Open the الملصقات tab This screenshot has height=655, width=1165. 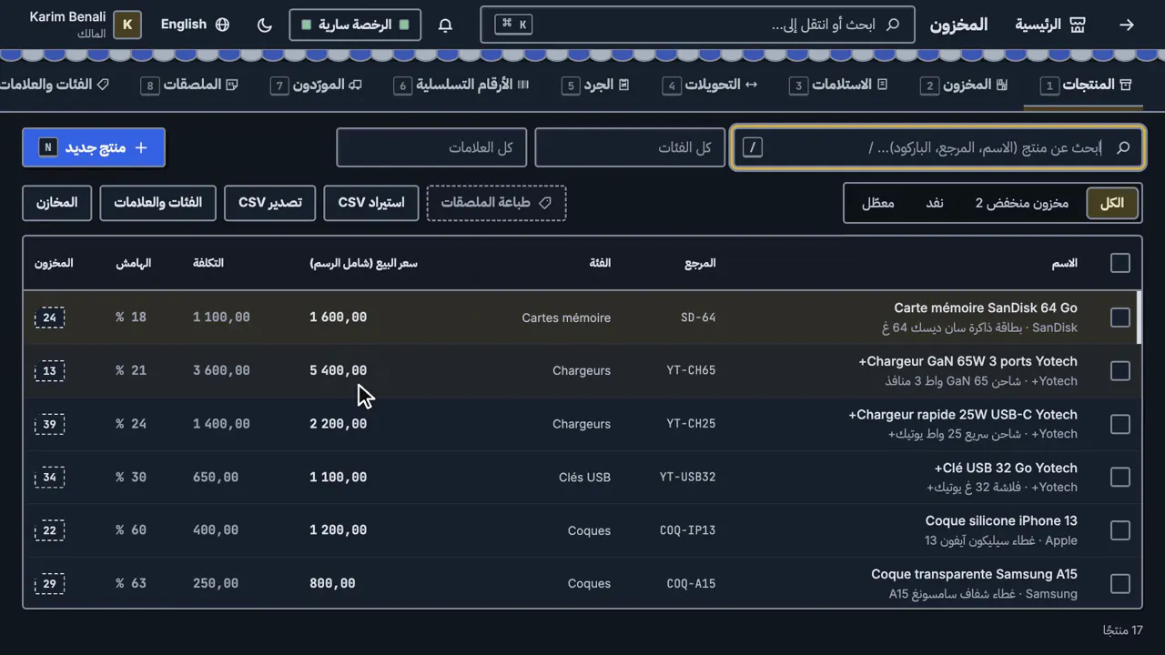(x=189, y=85)
